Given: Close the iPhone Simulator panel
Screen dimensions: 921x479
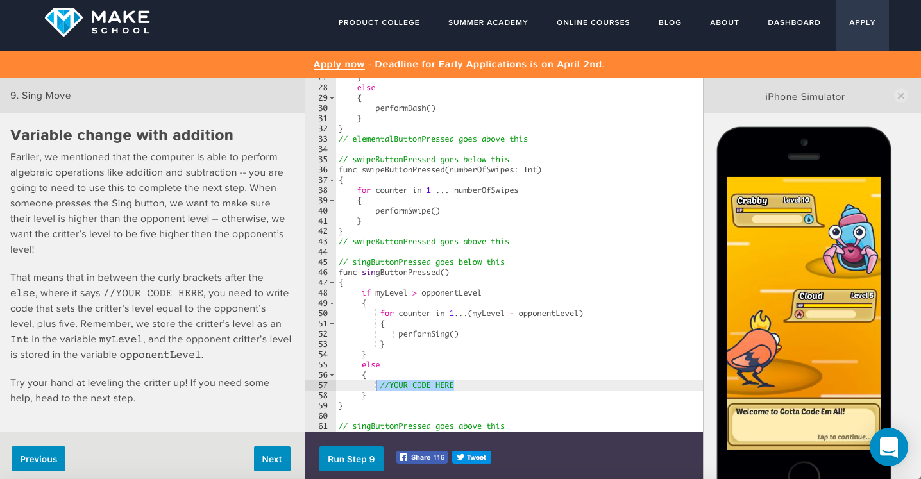Looking at the screenshot, I should [900, 96].
